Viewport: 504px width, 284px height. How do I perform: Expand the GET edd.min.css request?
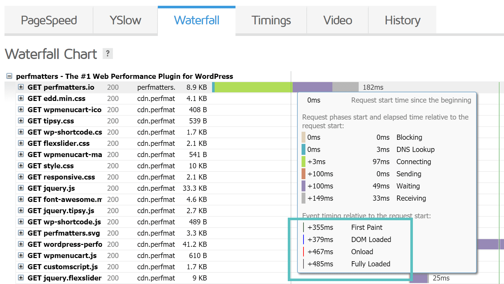point(21,98)
